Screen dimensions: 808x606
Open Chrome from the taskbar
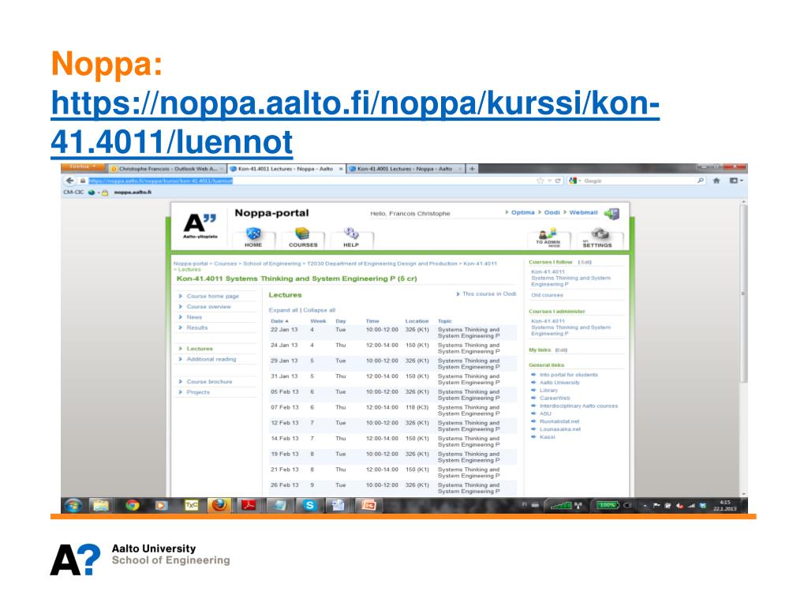click(133, 506)
